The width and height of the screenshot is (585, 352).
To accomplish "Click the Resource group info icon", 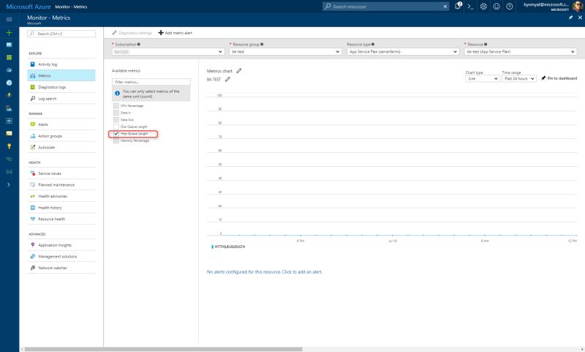I will pyautogui.click(x=262, y=44).
